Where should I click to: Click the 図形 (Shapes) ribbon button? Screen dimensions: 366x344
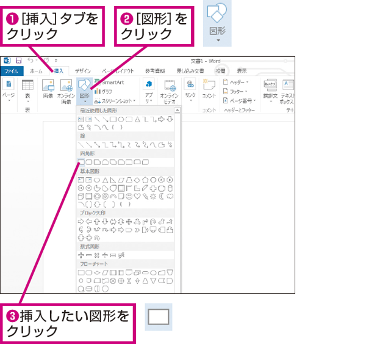click(85, 92)
